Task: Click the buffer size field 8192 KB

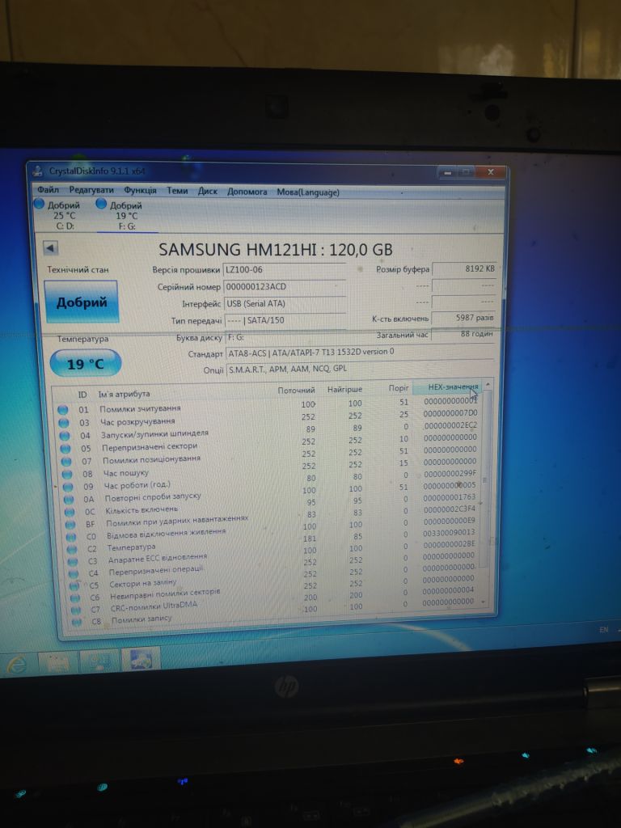Action: pyautogui.click(x=464, y=268)
